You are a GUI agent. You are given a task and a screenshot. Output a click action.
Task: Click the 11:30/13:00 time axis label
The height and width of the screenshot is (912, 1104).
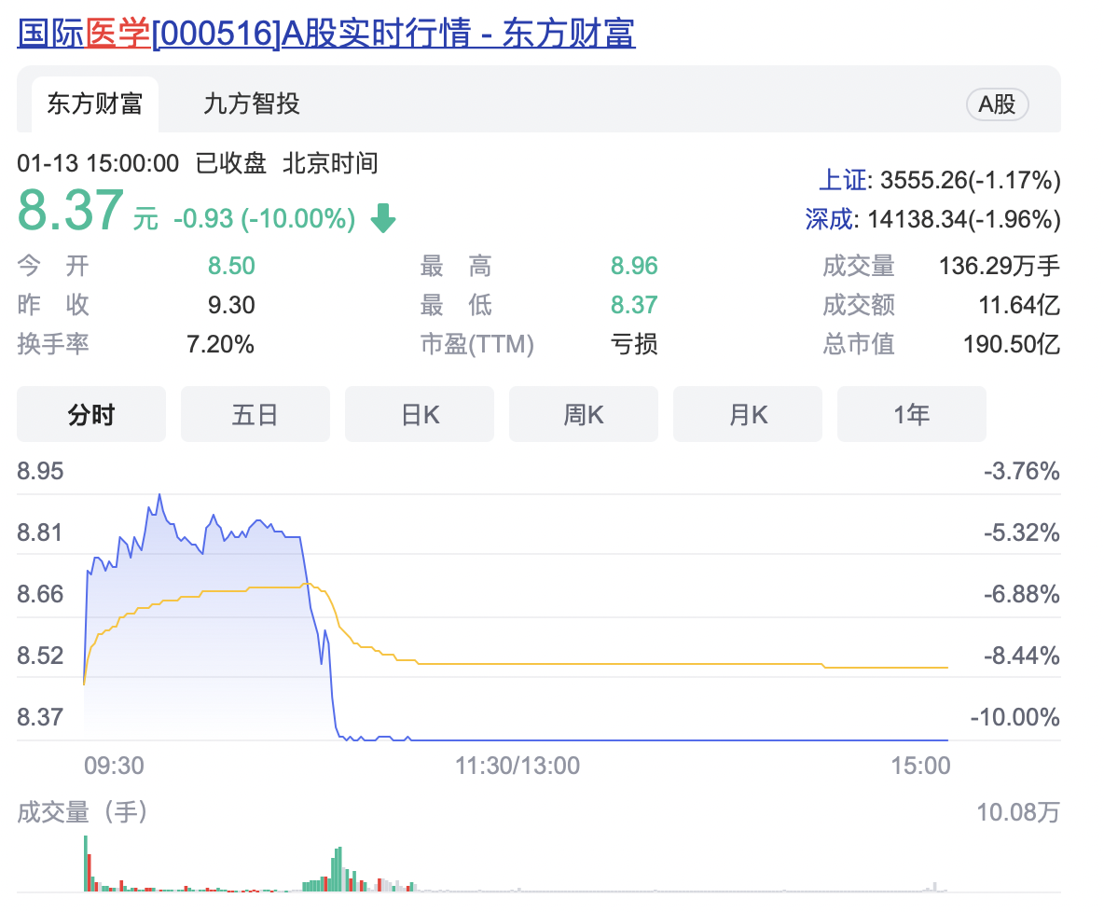click(x=518, y=765)
